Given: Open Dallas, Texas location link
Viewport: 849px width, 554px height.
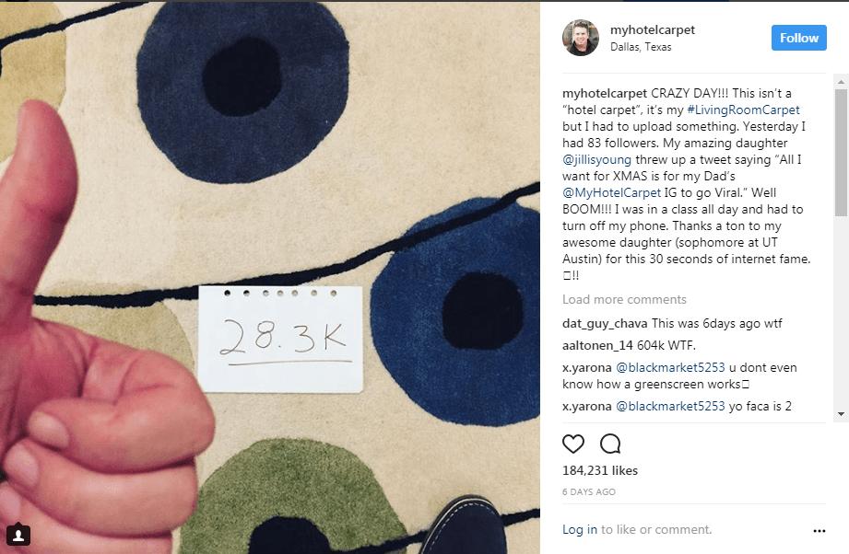Looking at the screenshot, I should pos(641,47).
